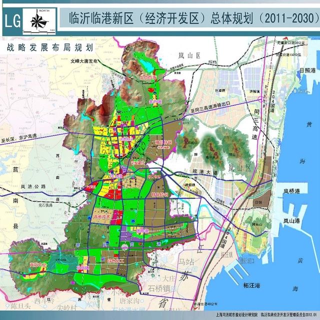
Task: Click the 日照港 port label
Action: [307, 70]
